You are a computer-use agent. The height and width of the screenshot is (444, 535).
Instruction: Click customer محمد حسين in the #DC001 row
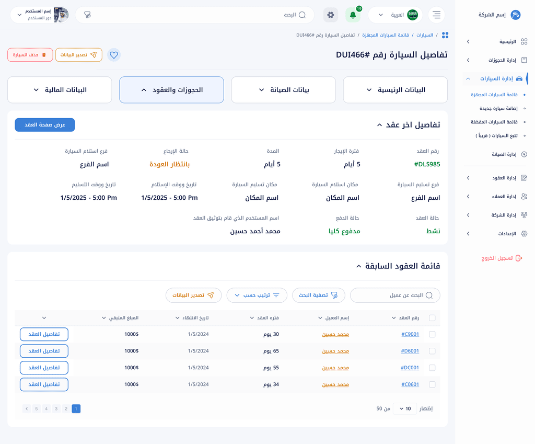(335, 368)
